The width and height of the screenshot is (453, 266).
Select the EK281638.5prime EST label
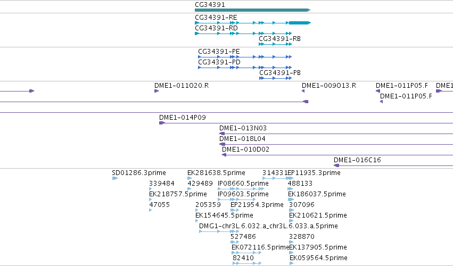[217, 173]
